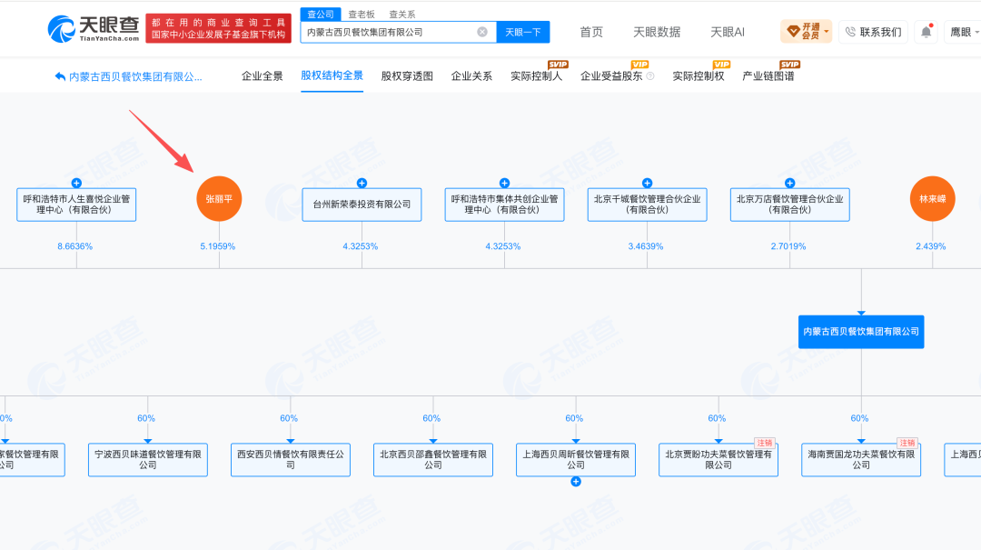The width and height of the screenshot is (981, 550).
Task: Open 台州新荣泰投资有限公司 node
Action: point(362,205)
